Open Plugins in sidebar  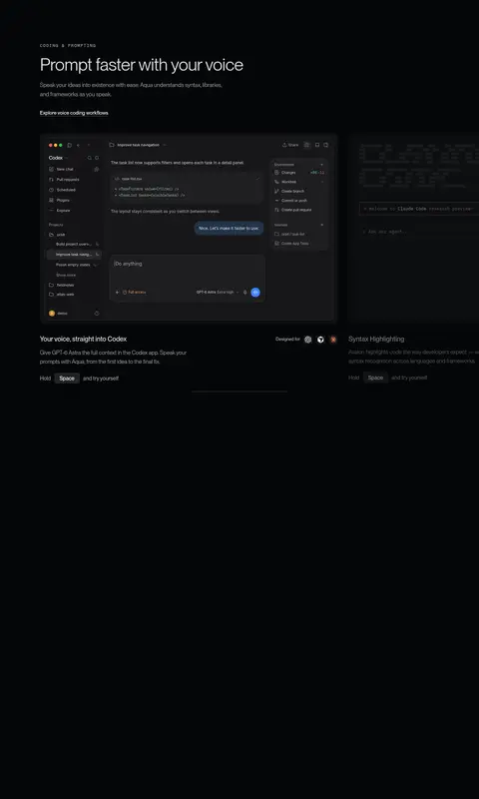(x=60, y=201)
